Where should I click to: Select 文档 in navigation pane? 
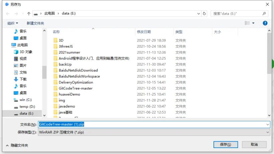[20, 72]
